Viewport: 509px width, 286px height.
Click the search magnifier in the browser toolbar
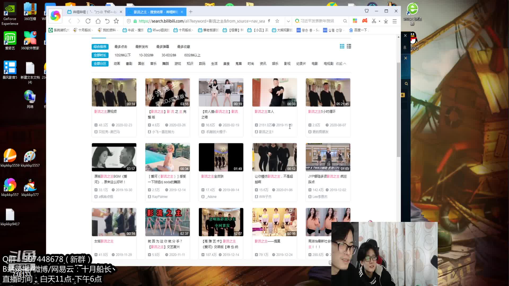pyautogui.click(x=345, y=21)
